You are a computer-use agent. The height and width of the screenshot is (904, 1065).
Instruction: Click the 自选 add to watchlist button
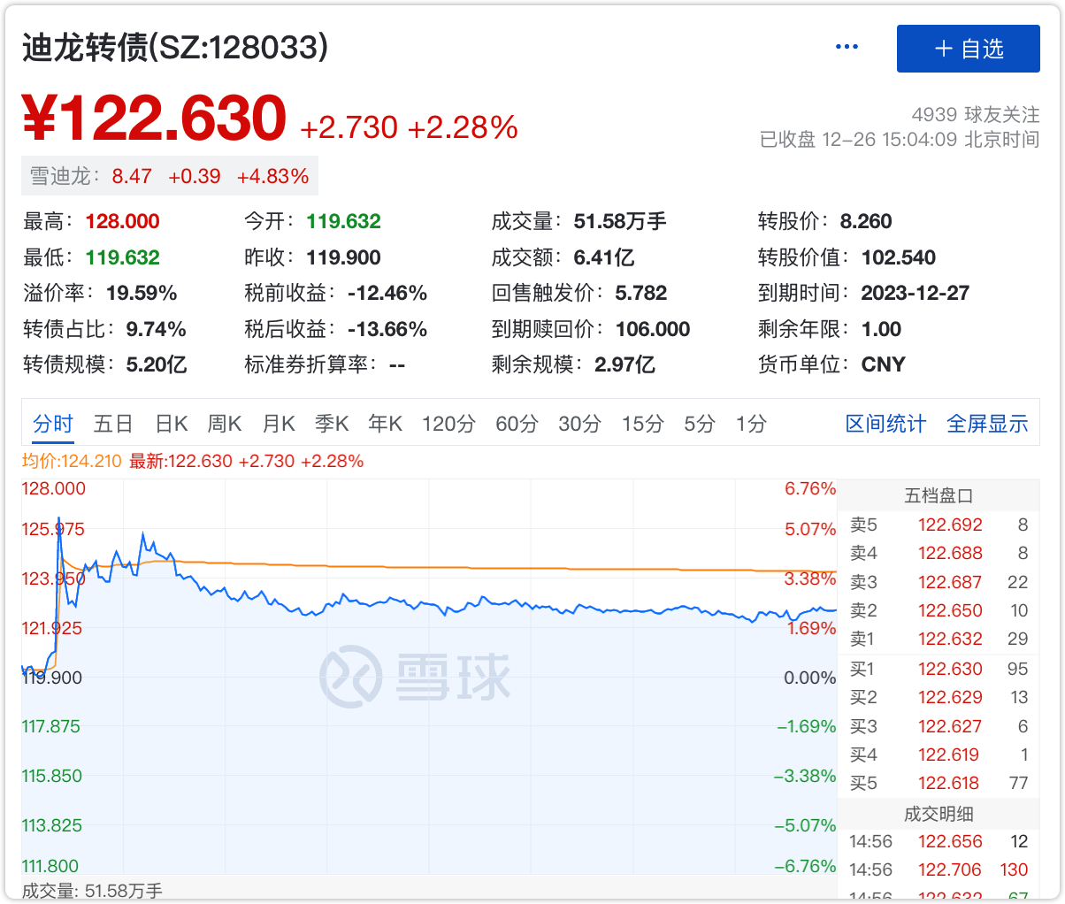(x=968, y=49)
